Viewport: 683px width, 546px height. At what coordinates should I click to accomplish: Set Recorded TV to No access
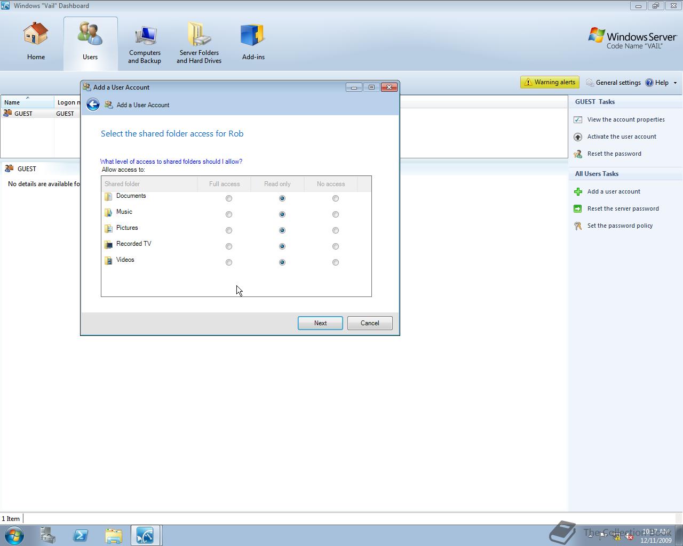point(336,246)
